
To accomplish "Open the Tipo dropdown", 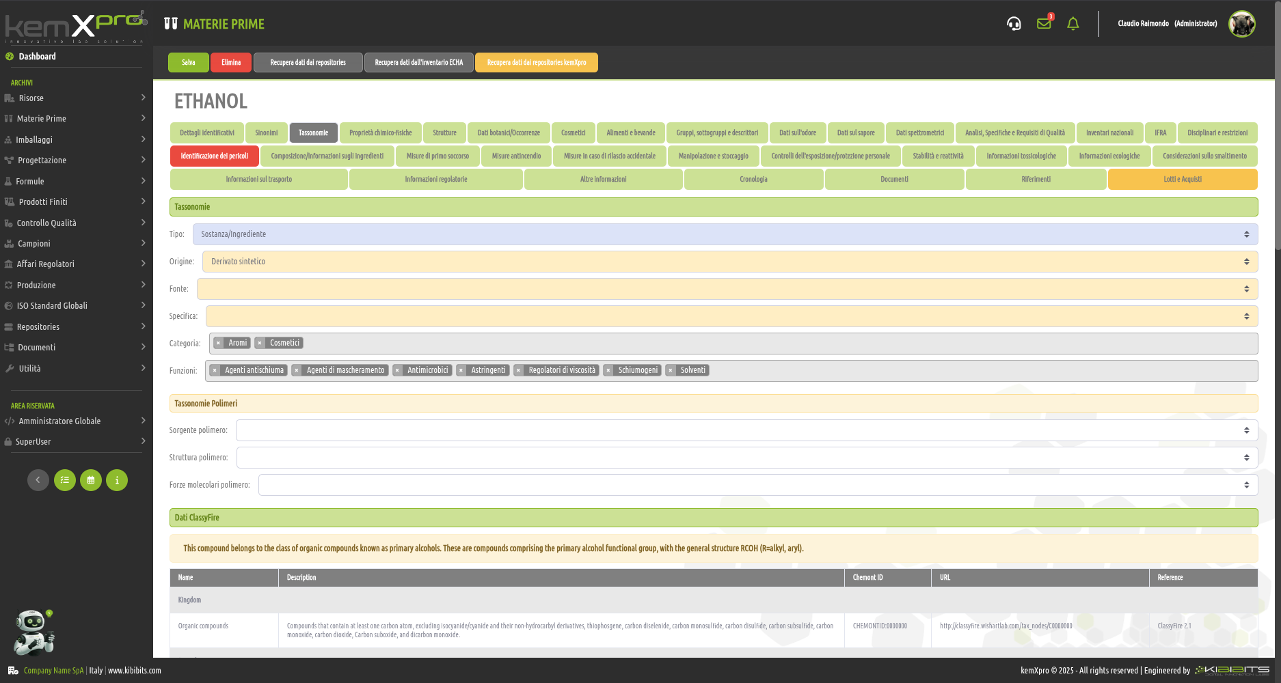I will click(725, 234).
